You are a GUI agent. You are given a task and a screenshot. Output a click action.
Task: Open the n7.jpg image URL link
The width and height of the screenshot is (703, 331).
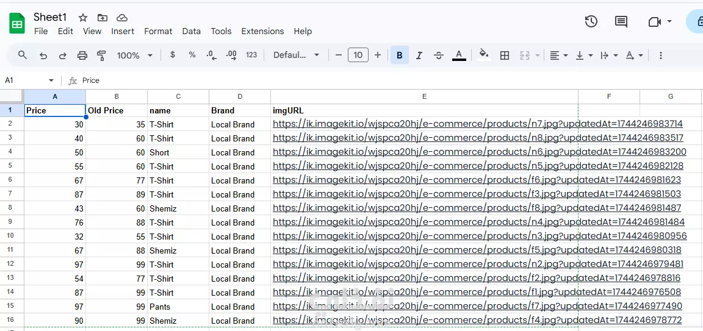click(x=477, y=124)
